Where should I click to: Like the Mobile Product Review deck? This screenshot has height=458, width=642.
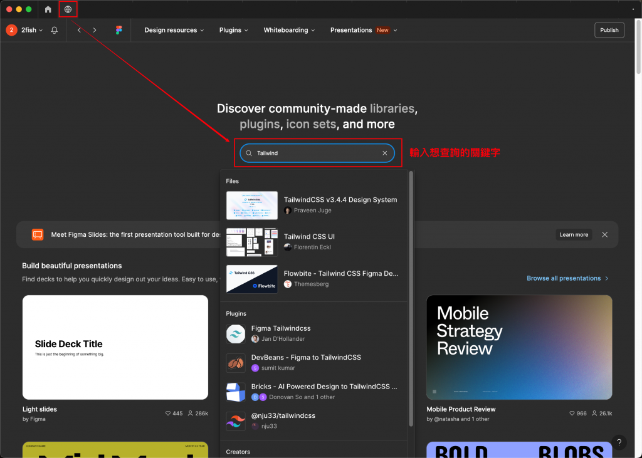point(572,414)
